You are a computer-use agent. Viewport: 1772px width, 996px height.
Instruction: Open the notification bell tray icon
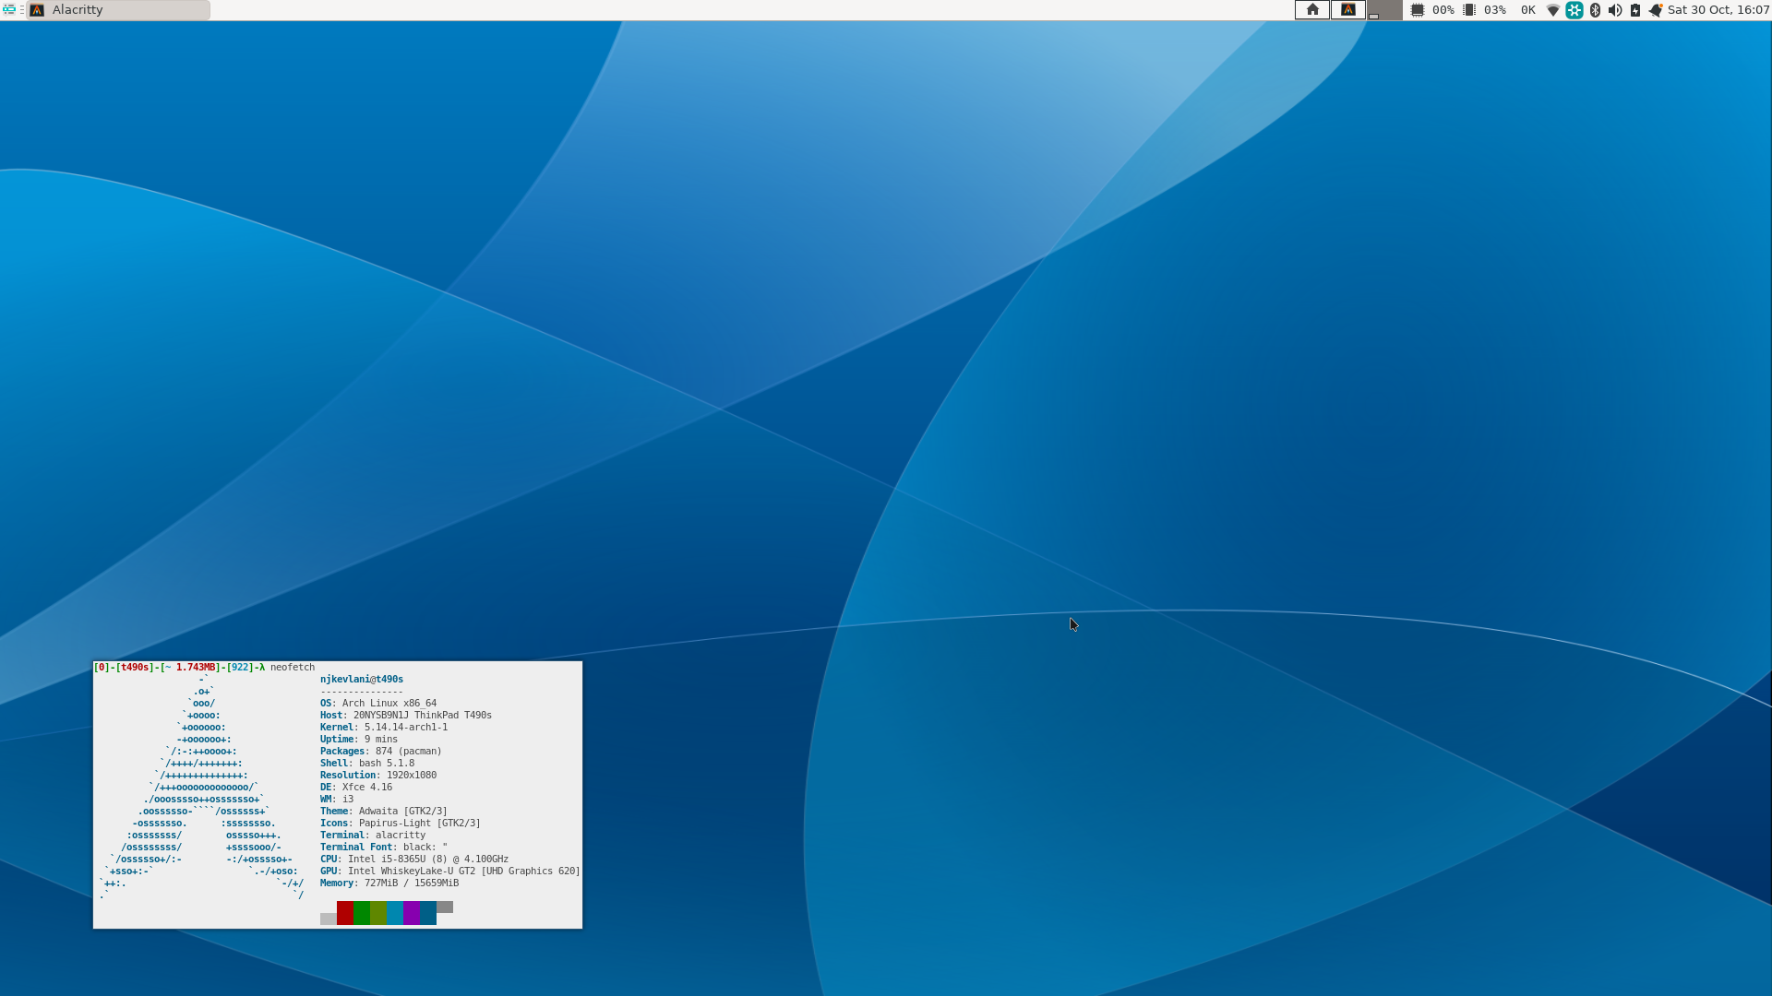tap(1656, 10)
